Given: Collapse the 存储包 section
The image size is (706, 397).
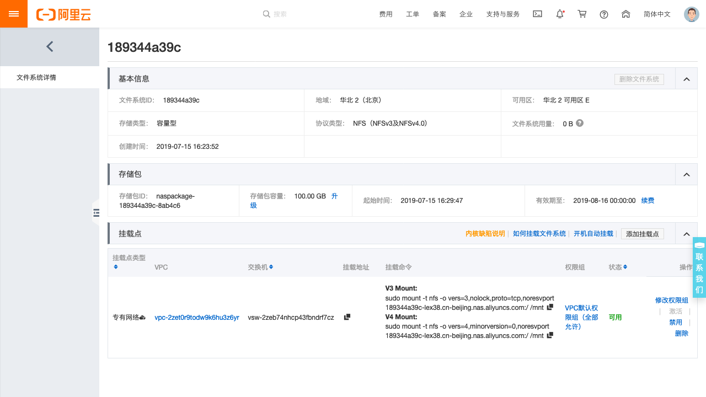Looking at the screenshot, I should coord(686,174).
